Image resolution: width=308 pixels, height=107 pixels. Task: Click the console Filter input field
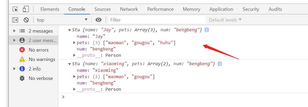click(x=157, y=20)
